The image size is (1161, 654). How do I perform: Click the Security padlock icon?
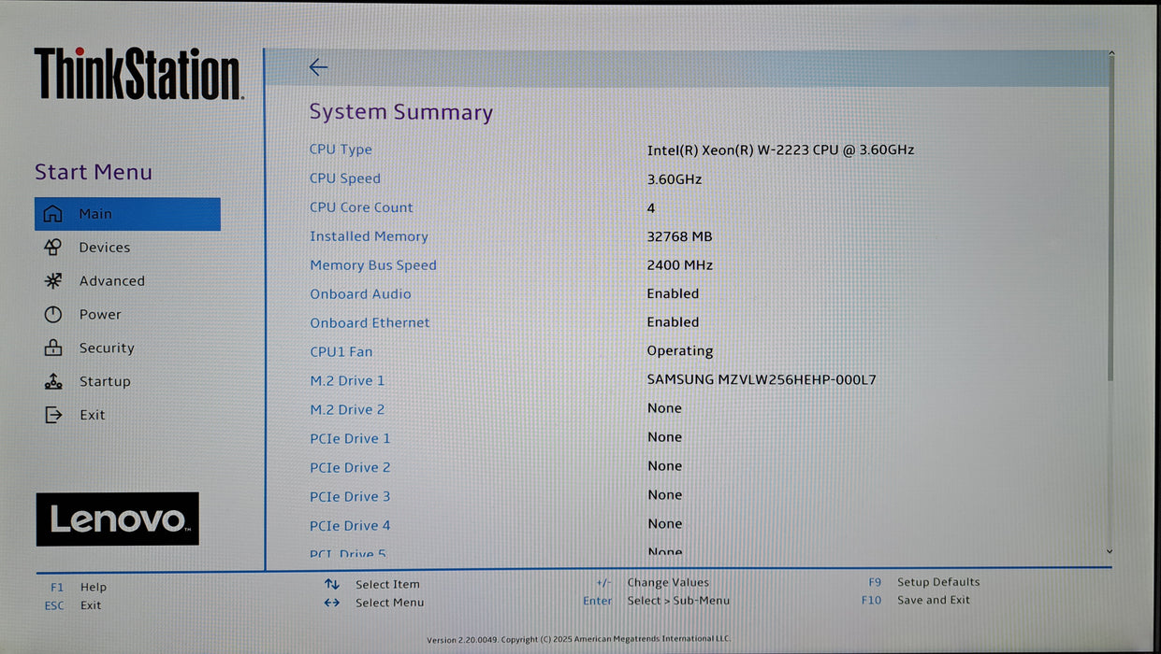53,348
